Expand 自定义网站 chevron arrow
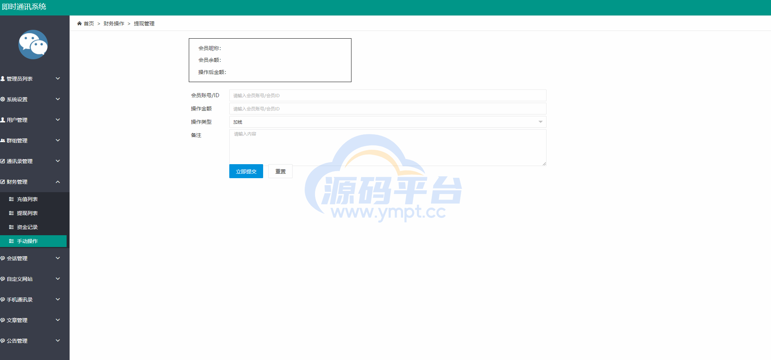 click(x=58, y=279)
